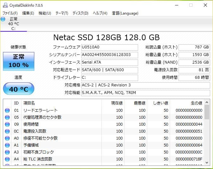
Task: Select the 使用時間 attribute row name
Action: (31, 124)
